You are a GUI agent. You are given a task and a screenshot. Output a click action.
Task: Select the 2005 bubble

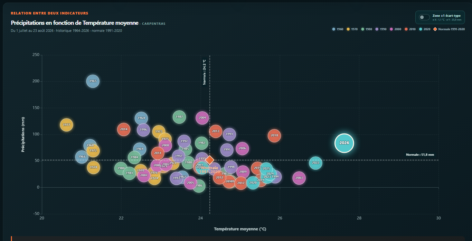(191, 183)
